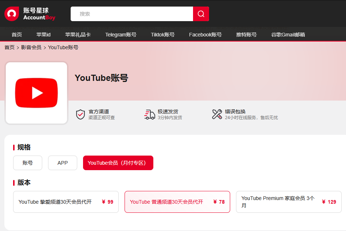The image size is (346, 231).
Task: Choose the YouTube会员（月付专区）specification
Action: [118, 163]
